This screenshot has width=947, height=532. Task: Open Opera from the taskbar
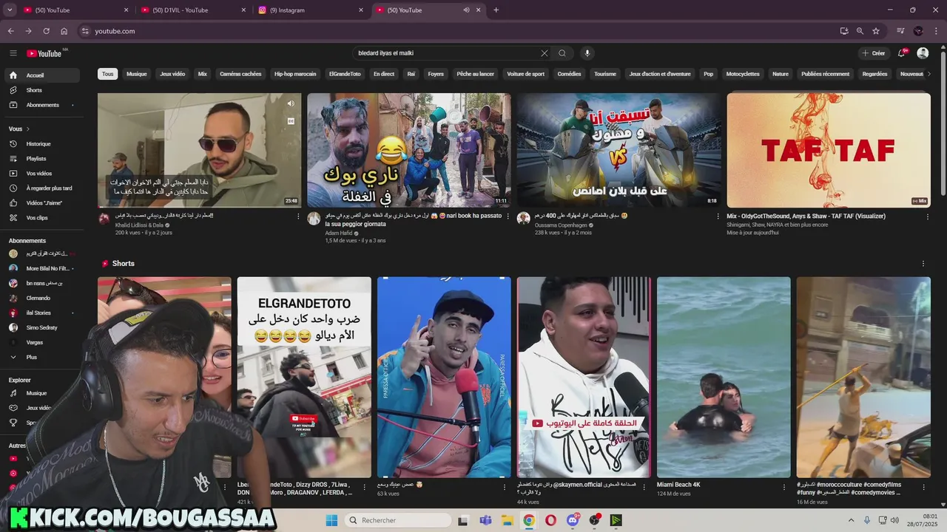point(550,520)
